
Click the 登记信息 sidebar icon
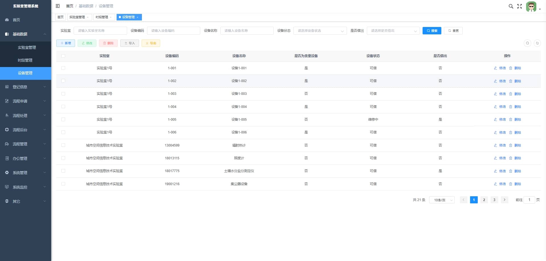point(7,87)
